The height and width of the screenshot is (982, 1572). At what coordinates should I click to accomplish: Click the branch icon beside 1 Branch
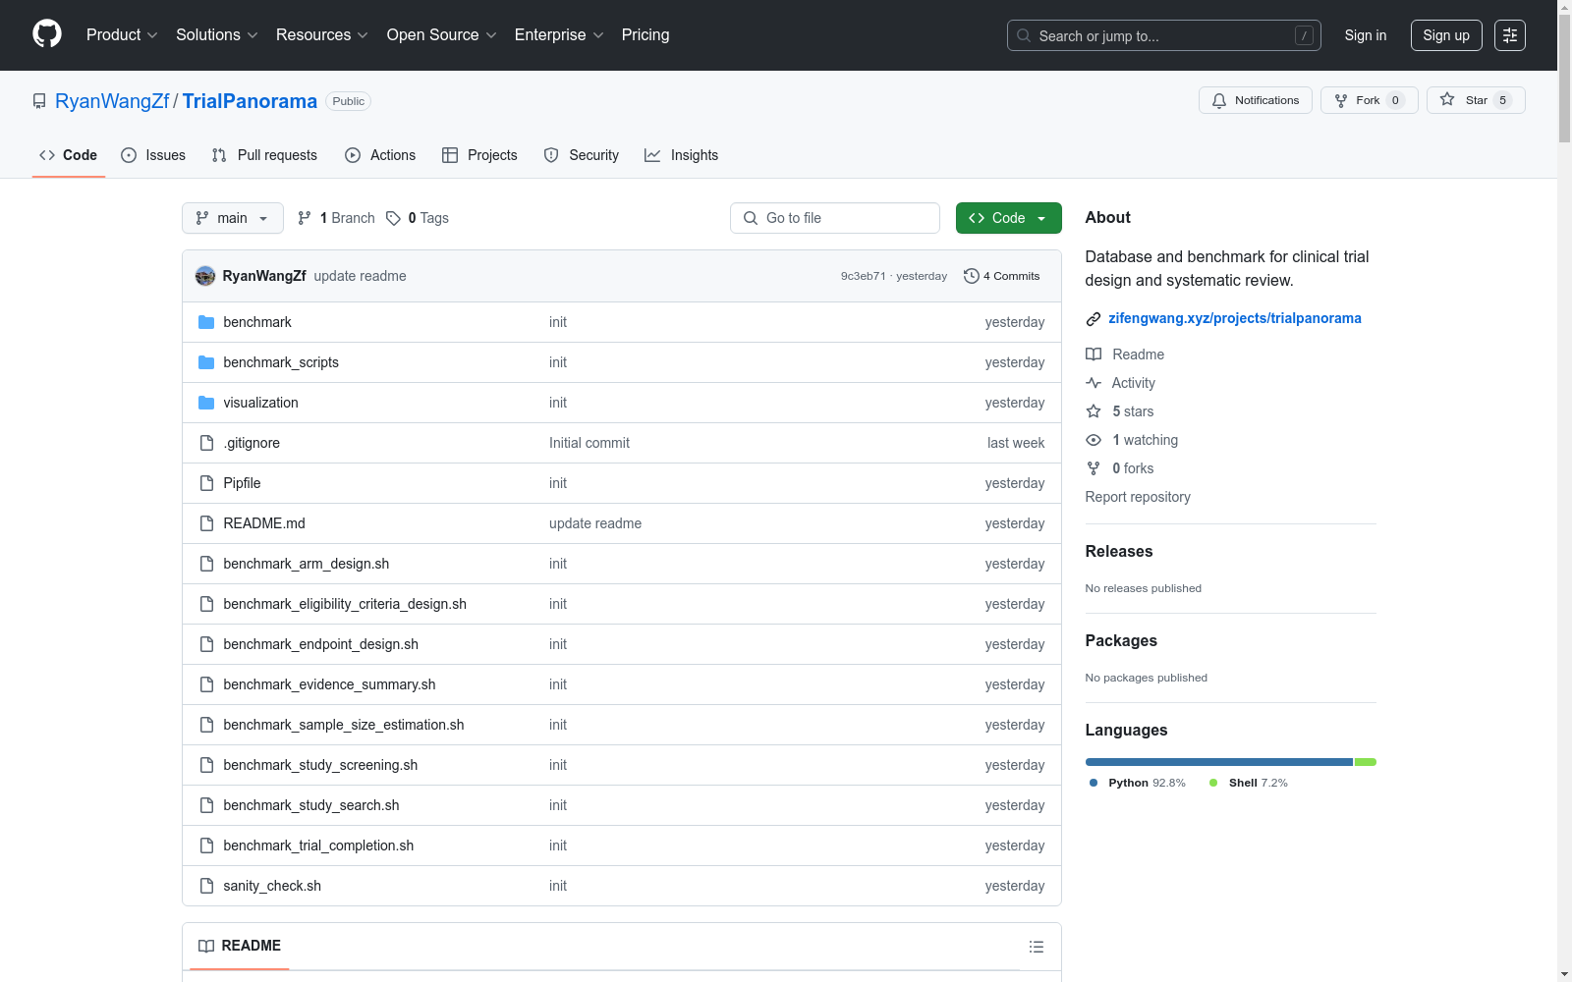pyautogui.click(x=305, y=218)
